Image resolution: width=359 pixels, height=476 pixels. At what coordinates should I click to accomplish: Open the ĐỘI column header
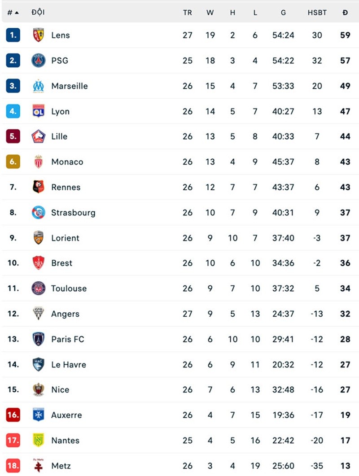(38, 12)
